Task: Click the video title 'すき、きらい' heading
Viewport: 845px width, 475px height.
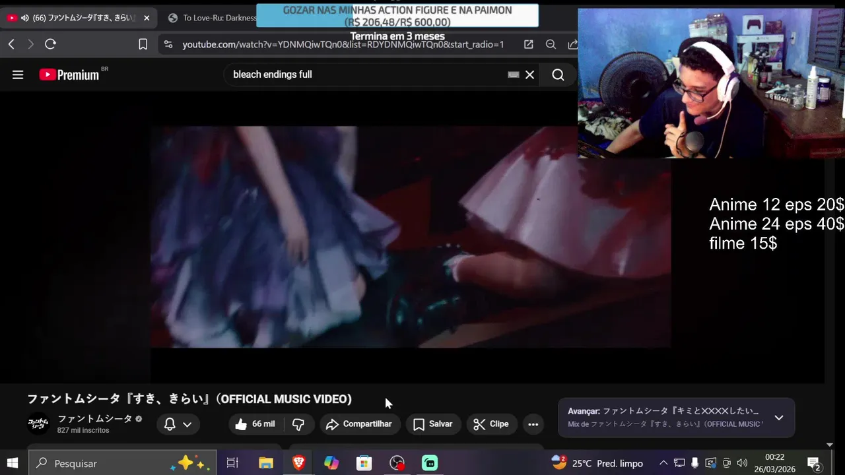Action: pos(189,399)
